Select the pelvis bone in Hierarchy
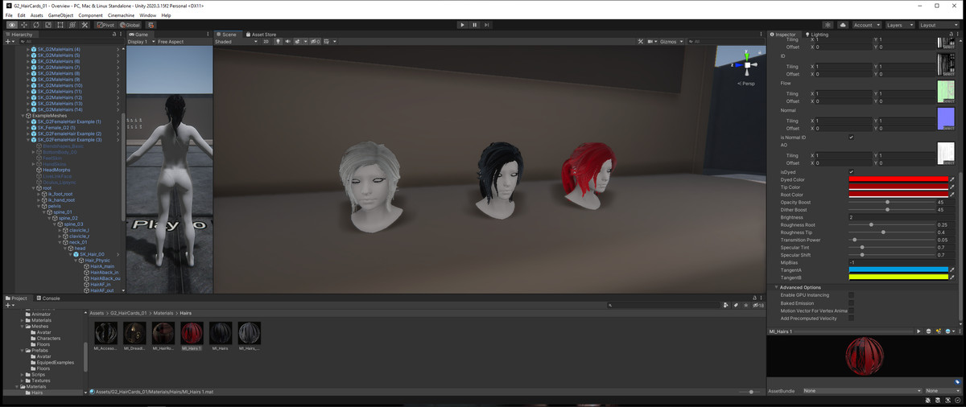Screen dimensions: 966x407 pos(54,206)
